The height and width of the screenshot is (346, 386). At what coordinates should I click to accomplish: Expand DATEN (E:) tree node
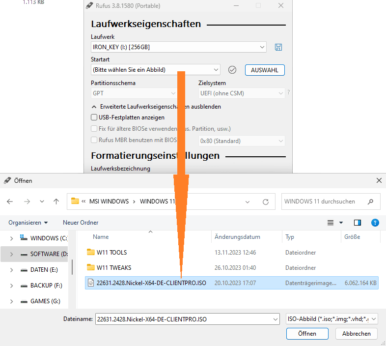[11, 270]
